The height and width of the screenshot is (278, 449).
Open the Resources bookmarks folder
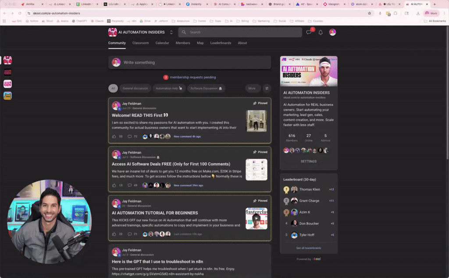tap(180, 21)
